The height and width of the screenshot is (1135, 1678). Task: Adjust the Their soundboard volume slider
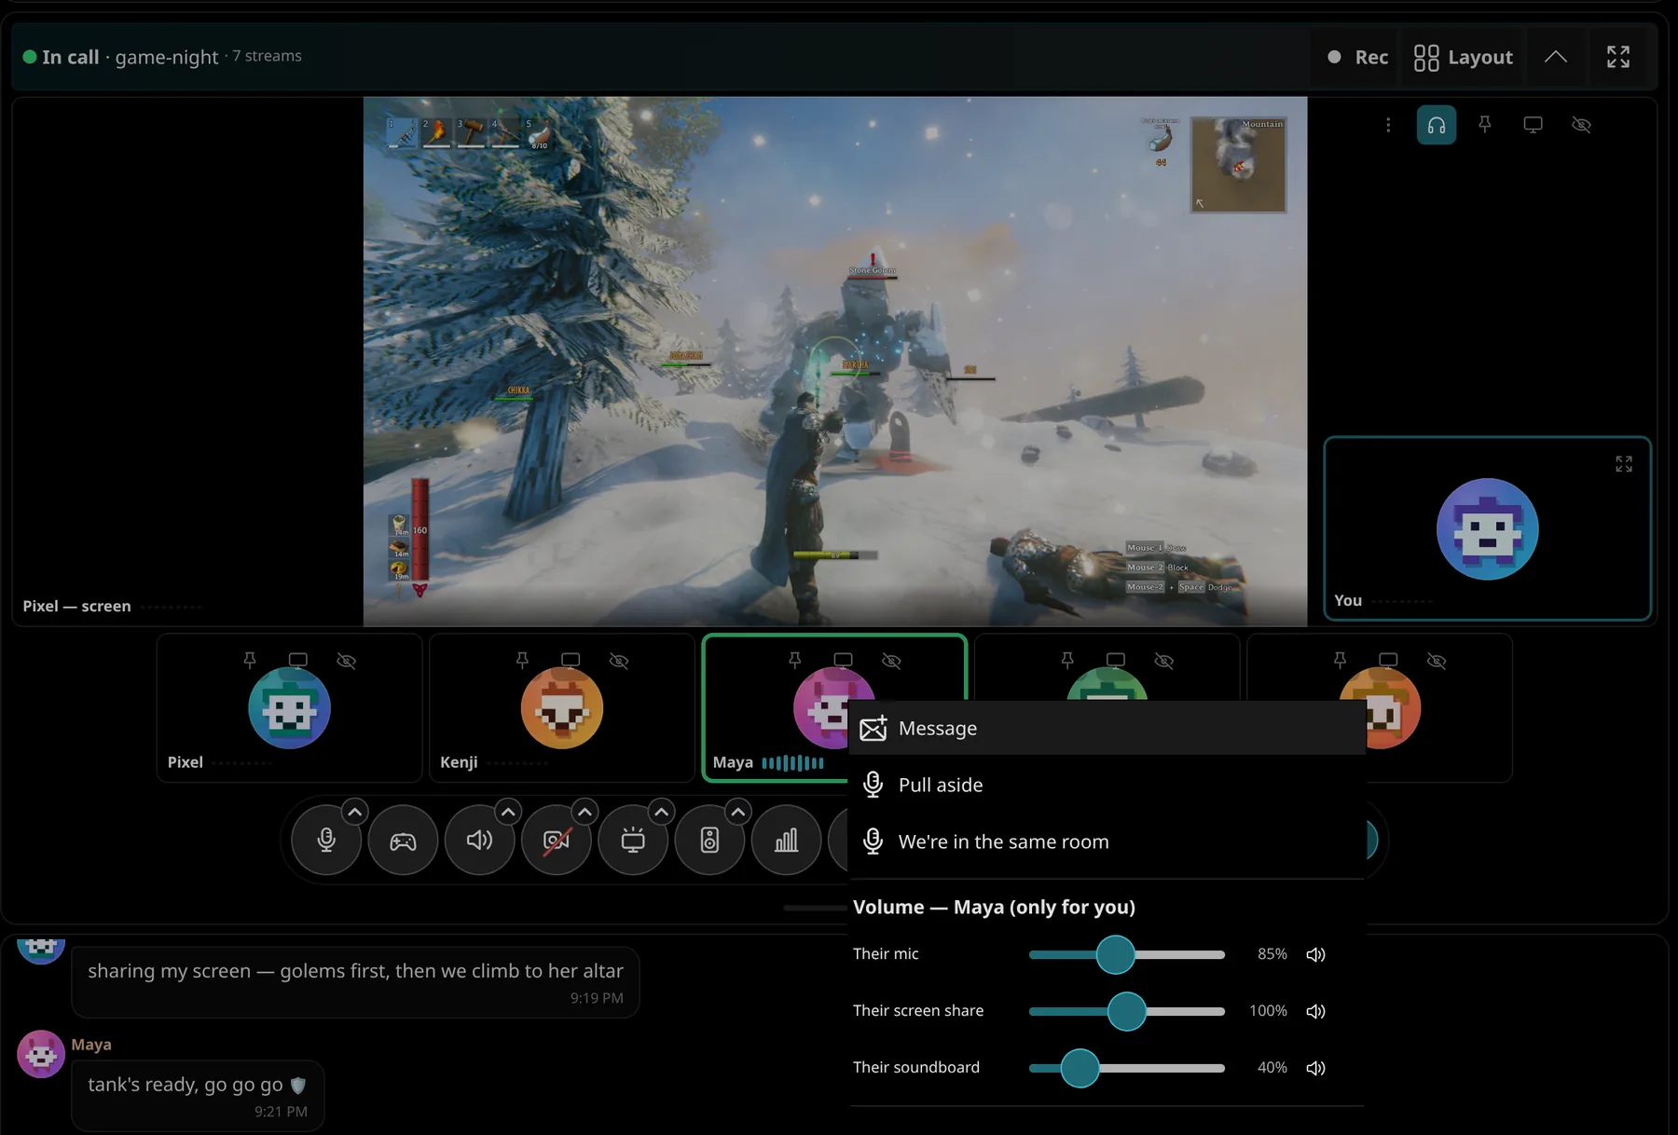[1126, 1068]
